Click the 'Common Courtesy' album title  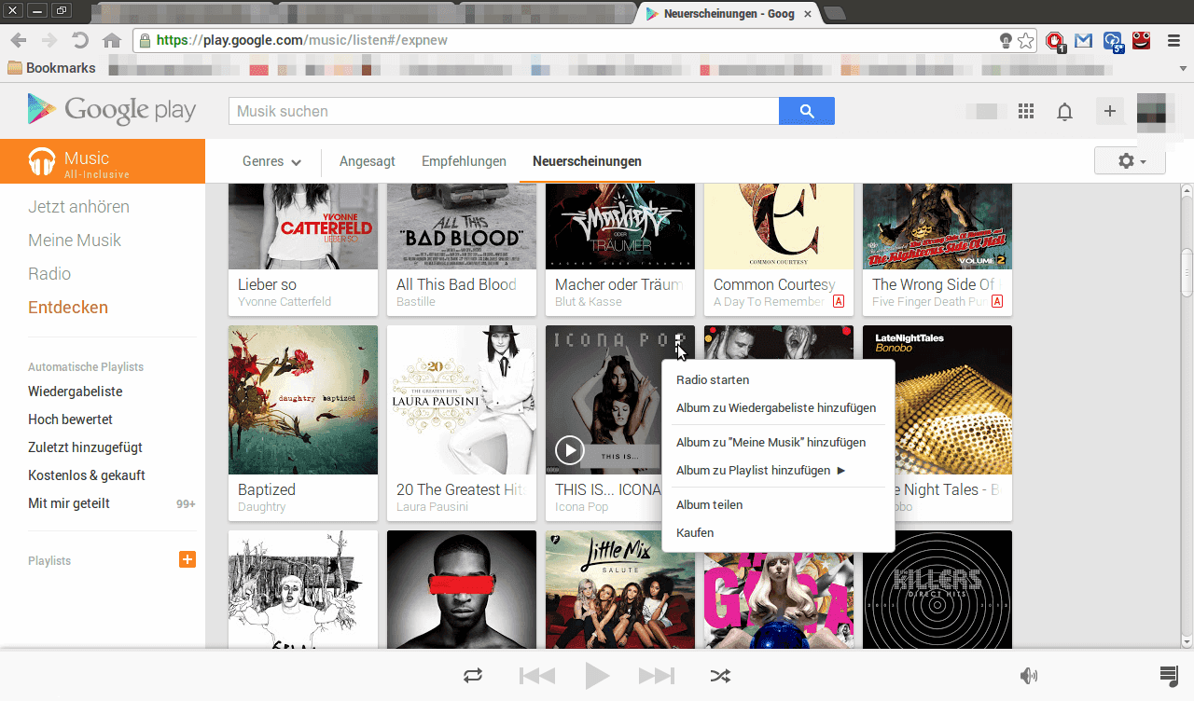(774, 284)
